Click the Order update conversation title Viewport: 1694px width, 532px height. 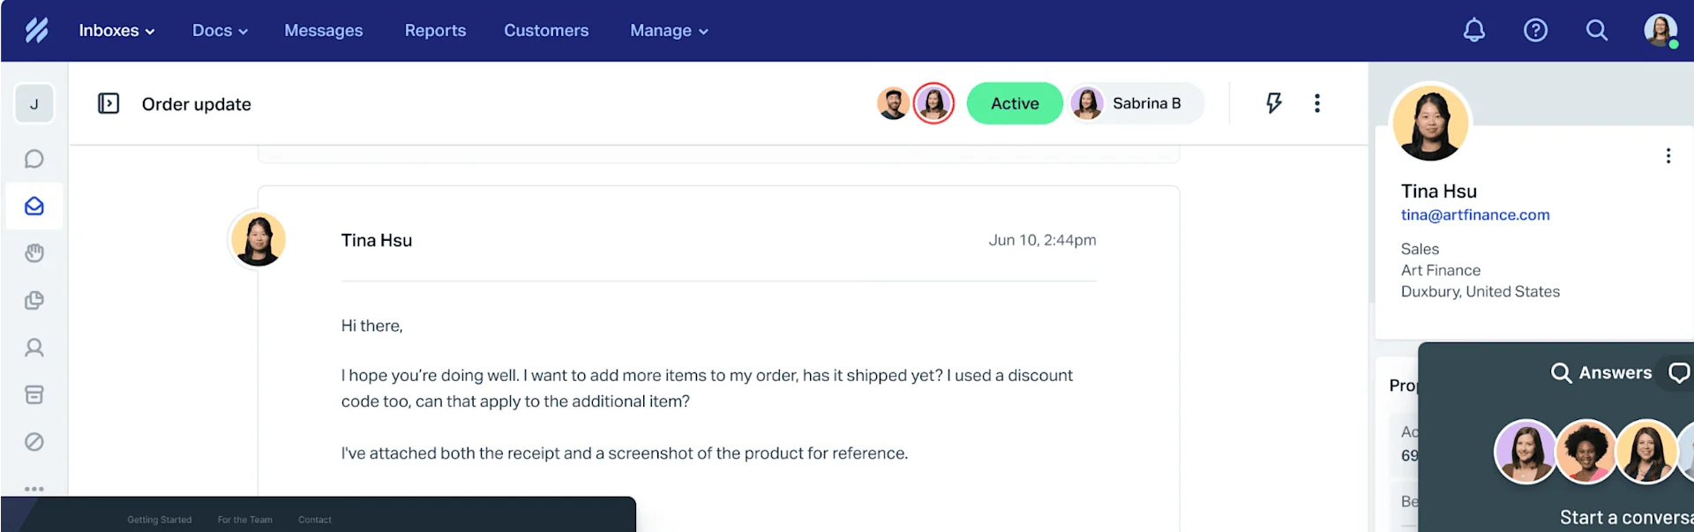(x=197, y=104)
